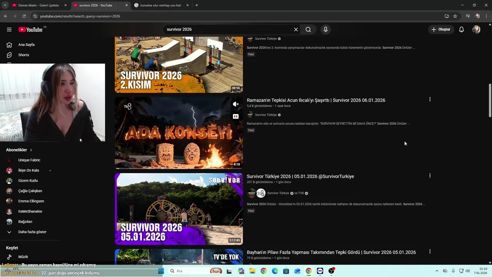Open Unique Fabric subscription channel
This screenshot has height=277, width=492.
tap(30, 160)
